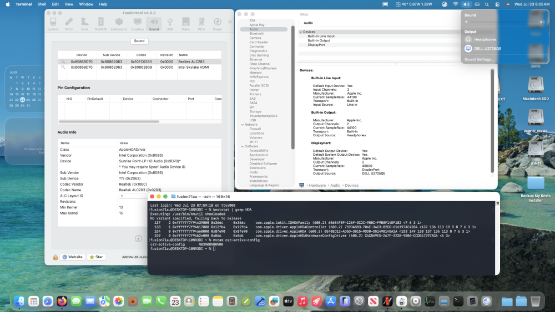Open Finder from the Dock

tap(19, 301)
